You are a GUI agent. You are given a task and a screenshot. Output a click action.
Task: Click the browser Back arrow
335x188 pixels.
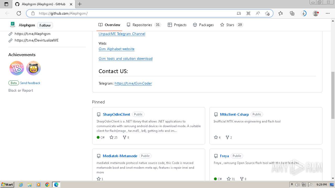[7, 13]
